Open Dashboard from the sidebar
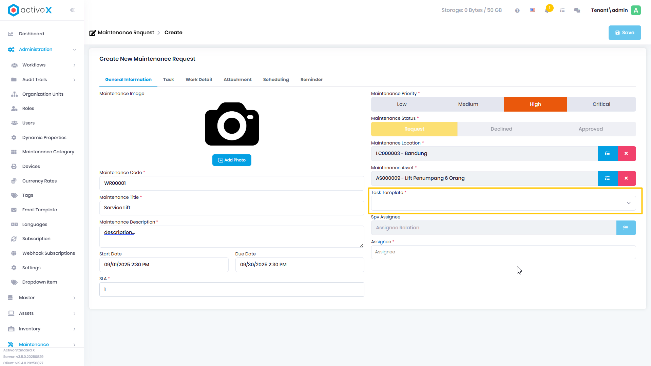This screenshot has height=366, width=651. (32, 34)
